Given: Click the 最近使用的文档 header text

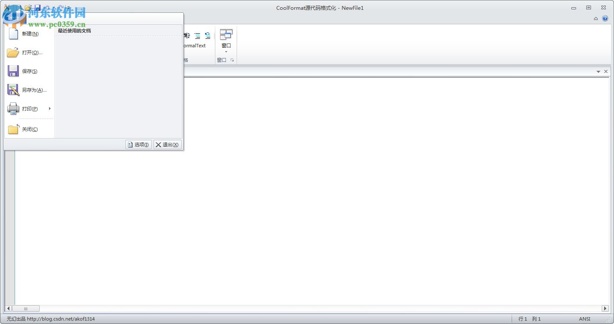Looking at the screenshot, I should point(74,31).
